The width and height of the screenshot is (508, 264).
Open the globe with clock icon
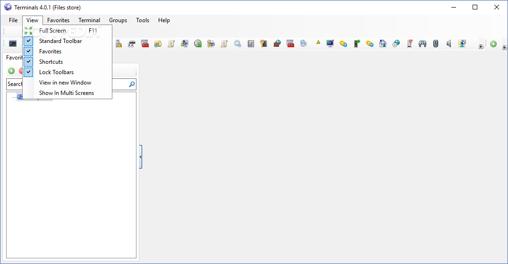396,43
